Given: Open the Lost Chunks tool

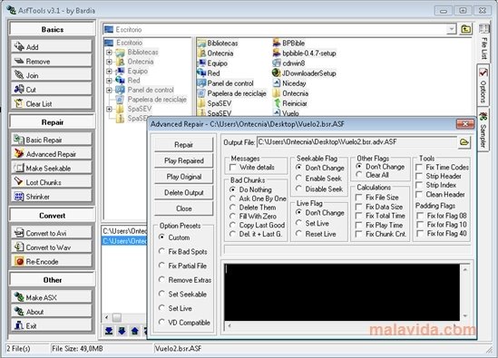Looking at the screenshot, I should [x=52, y=182].
